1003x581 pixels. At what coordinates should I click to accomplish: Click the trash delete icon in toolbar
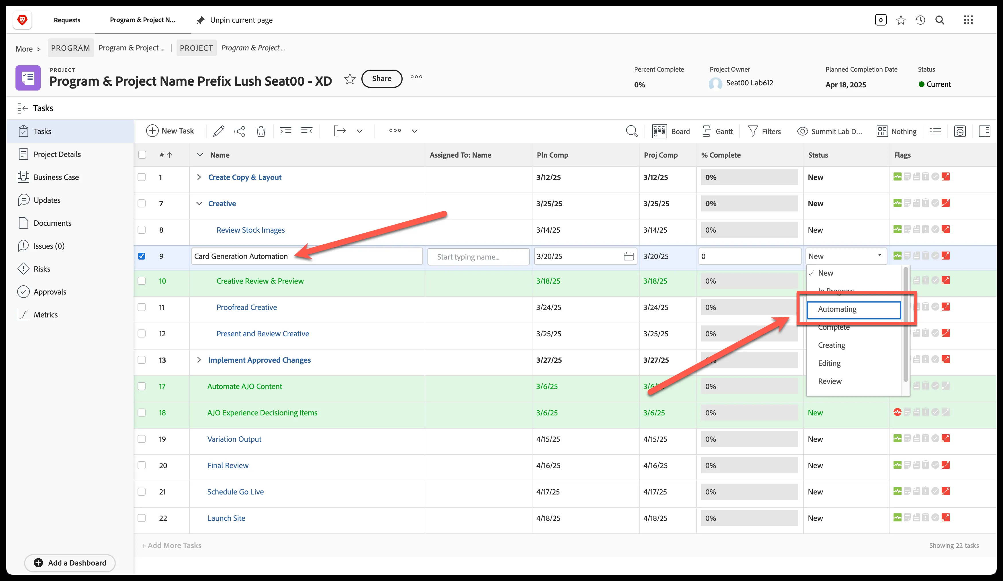coord(261,131)
